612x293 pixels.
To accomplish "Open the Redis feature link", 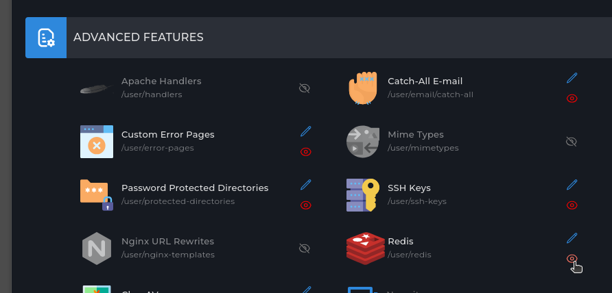I will point(401,241).
